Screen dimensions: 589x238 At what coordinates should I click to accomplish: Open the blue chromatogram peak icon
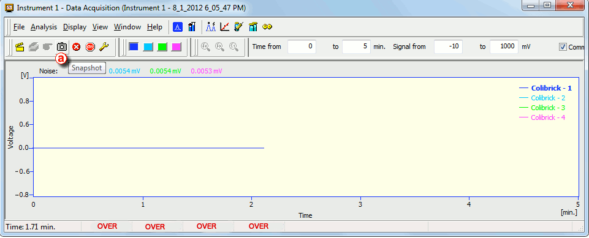177,27
